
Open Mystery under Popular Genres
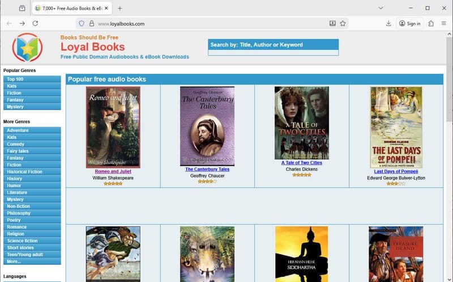tap(32, 107)
